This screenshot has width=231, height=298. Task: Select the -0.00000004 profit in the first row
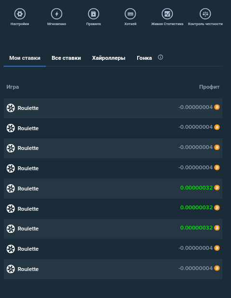195,107
